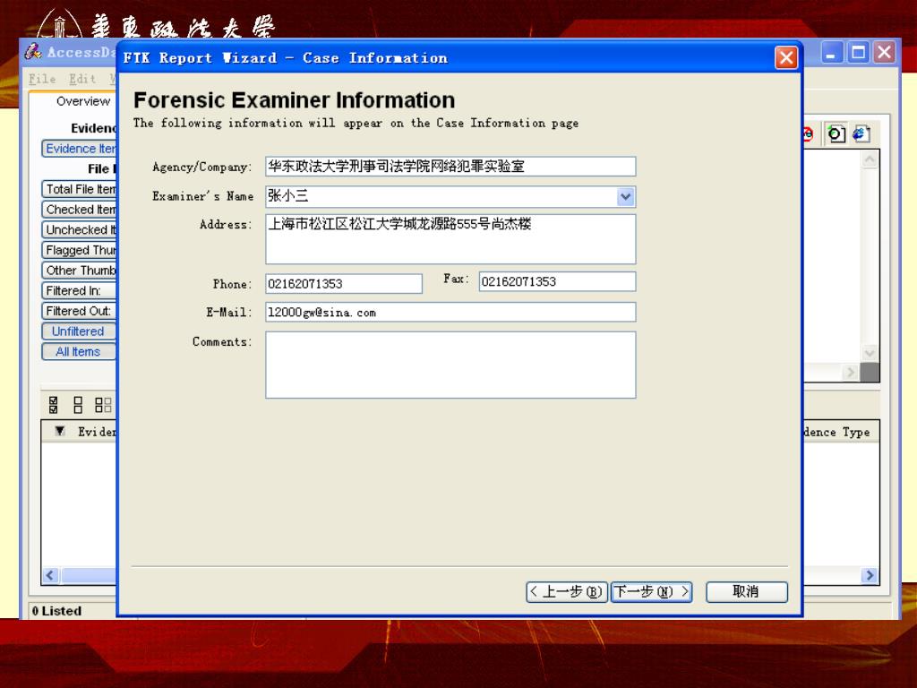
Task: Click the Agency/Company text field
Action: coord(450,166)
